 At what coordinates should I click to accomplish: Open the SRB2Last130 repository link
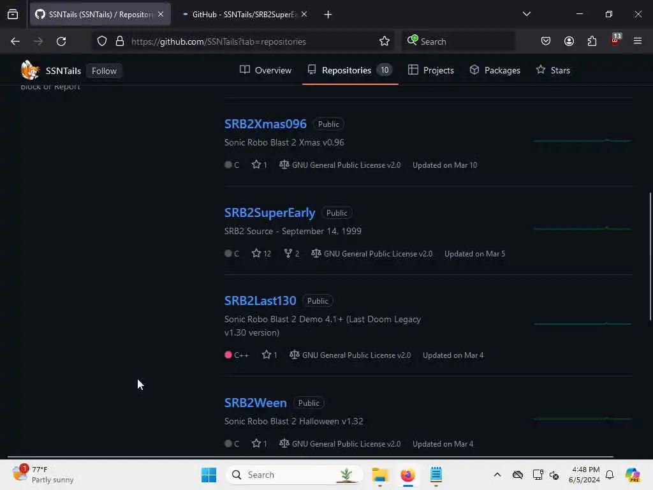(260, 301)
